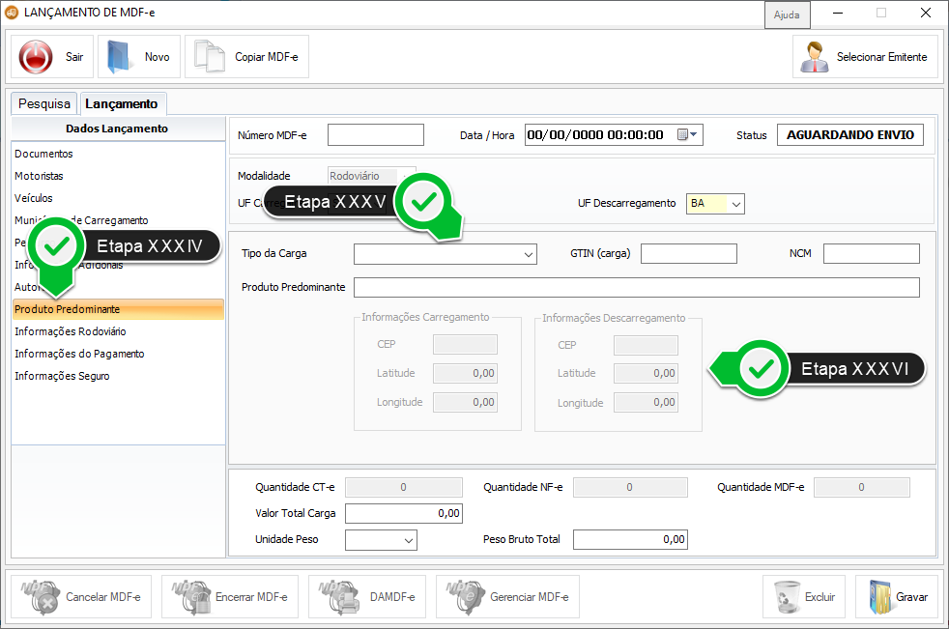Expand the Tipo da Carga dropdown
The width and height of the screenshot is (949, 629).
[x=529, y=254]
